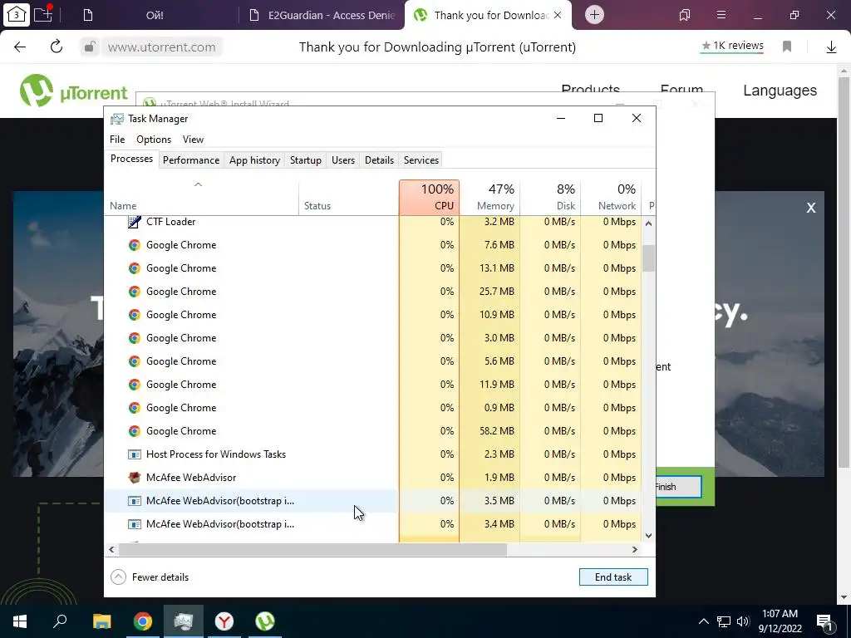Click McAfee WebAdvisor shield icon
The image size is (851, 638).
coord(134,478)
